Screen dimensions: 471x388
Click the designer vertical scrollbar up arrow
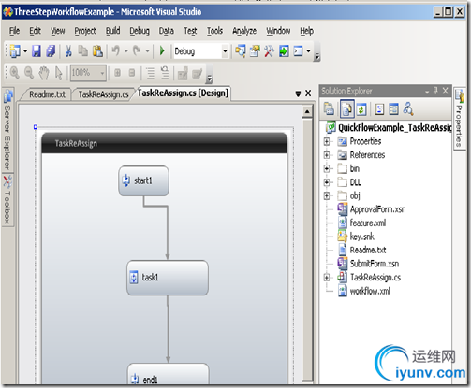(x=307, y=111)
